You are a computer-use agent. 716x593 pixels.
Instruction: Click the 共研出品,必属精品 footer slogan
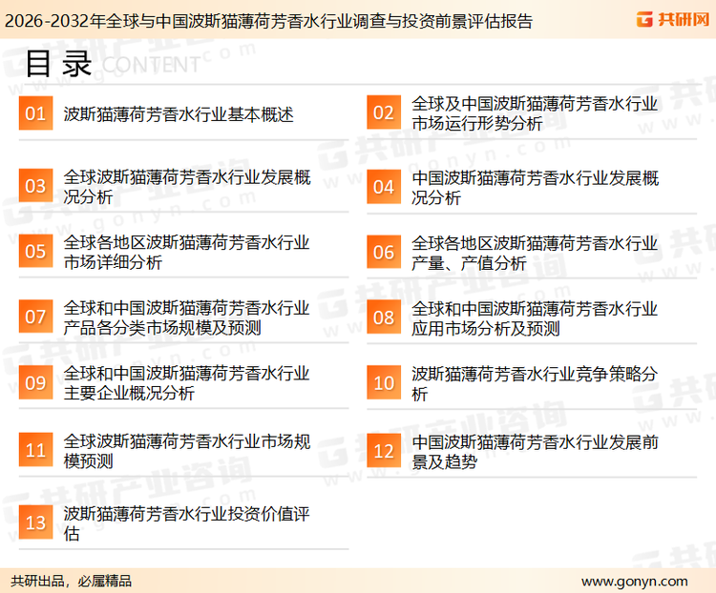coord(71,581)
